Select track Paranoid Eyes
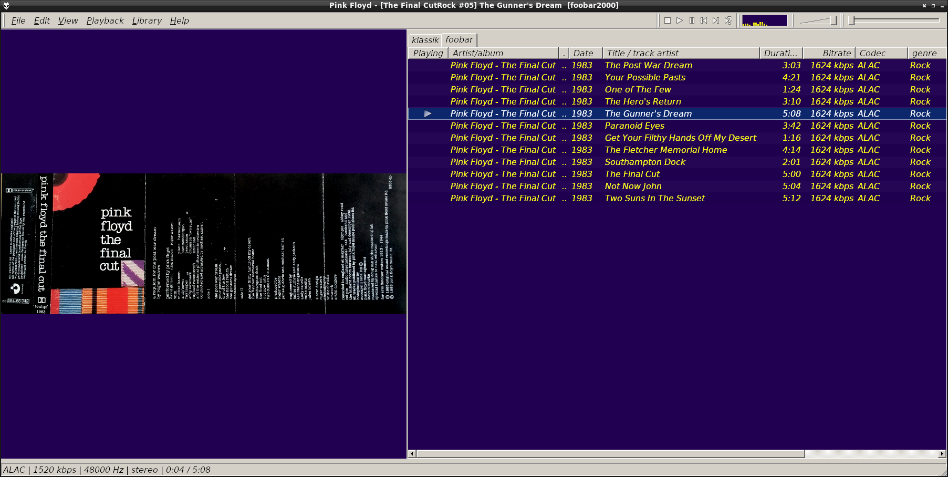 tap(677, 126)
